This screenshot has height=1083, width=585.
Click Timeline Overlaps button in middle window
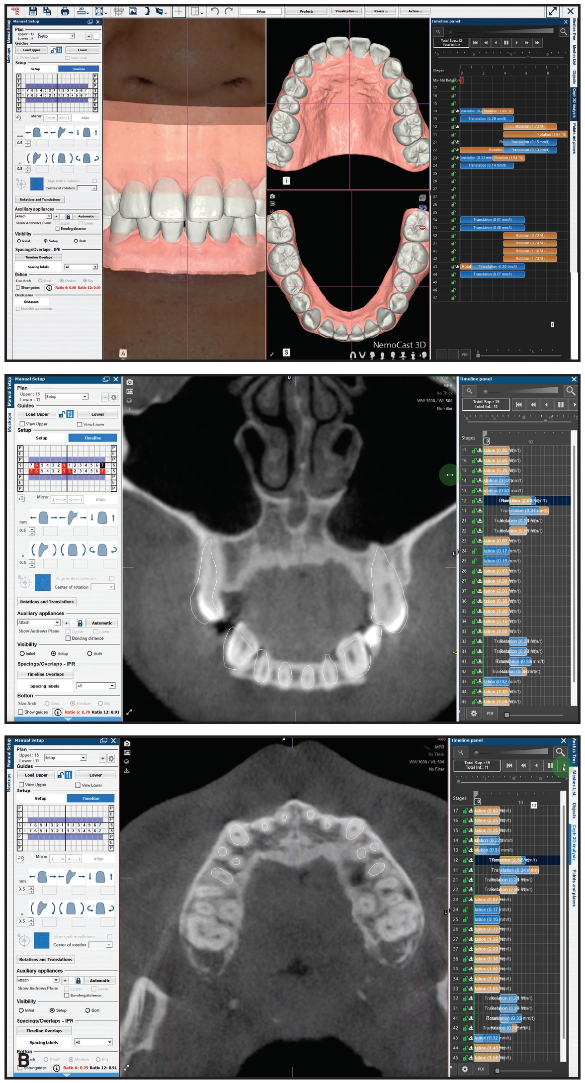45,674
